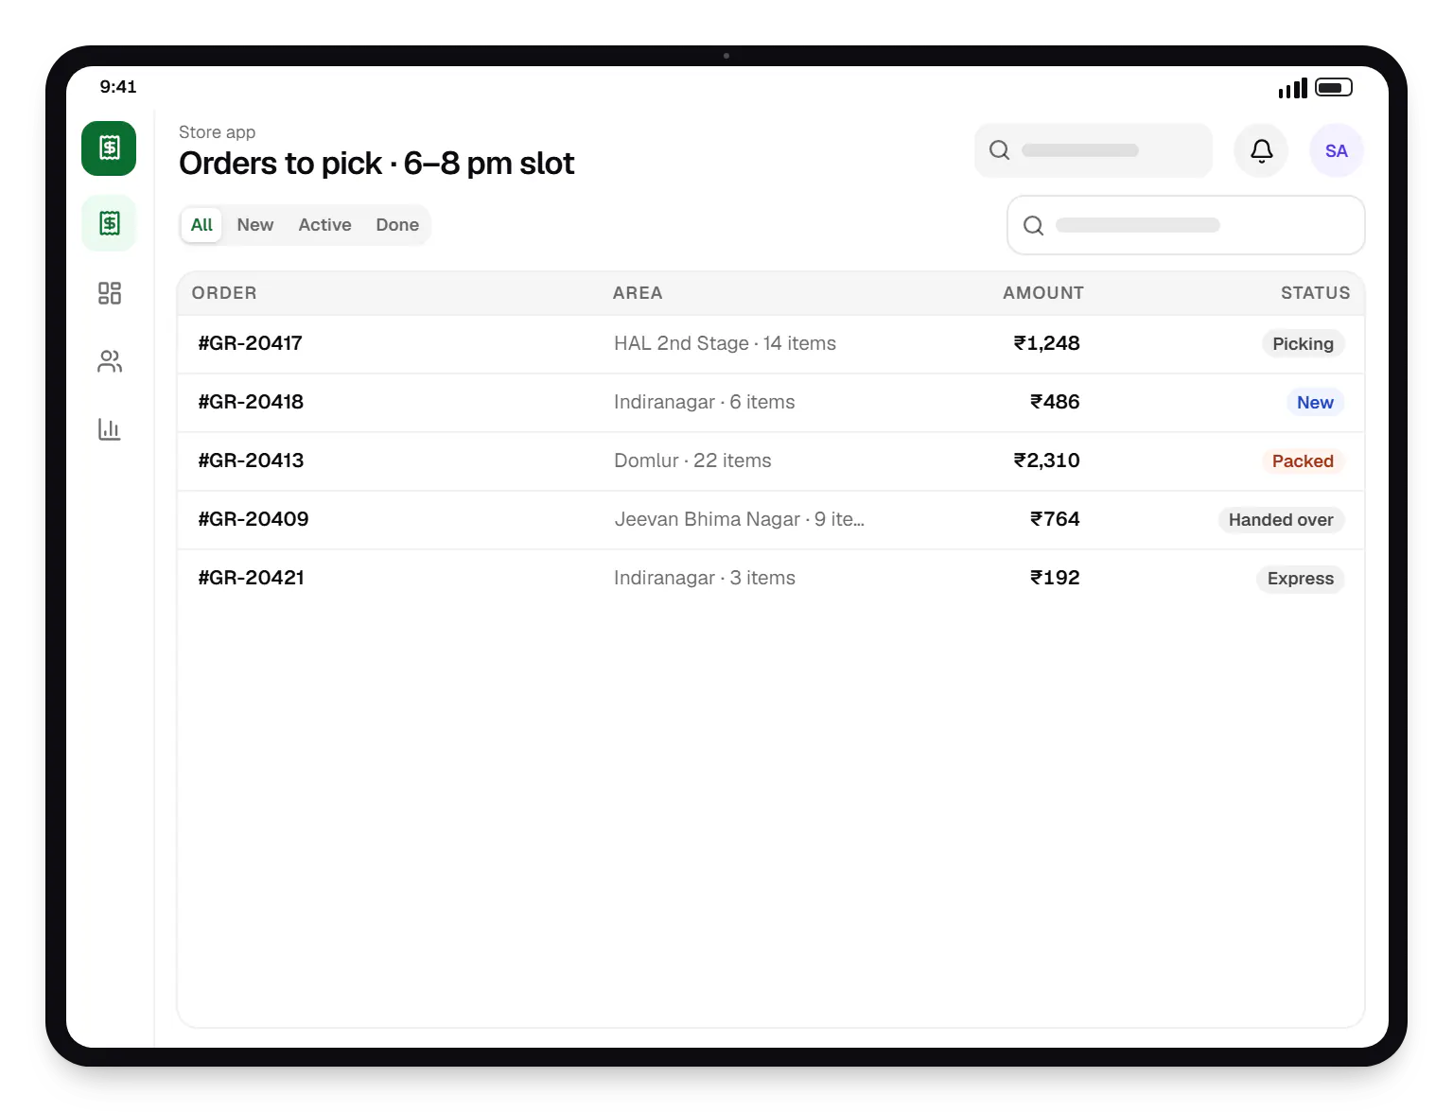Image resolution: width=1453 pixels, height=1112 pixels.
Task: Open the analytics bar chart sidebar icon
Action: 110,429
